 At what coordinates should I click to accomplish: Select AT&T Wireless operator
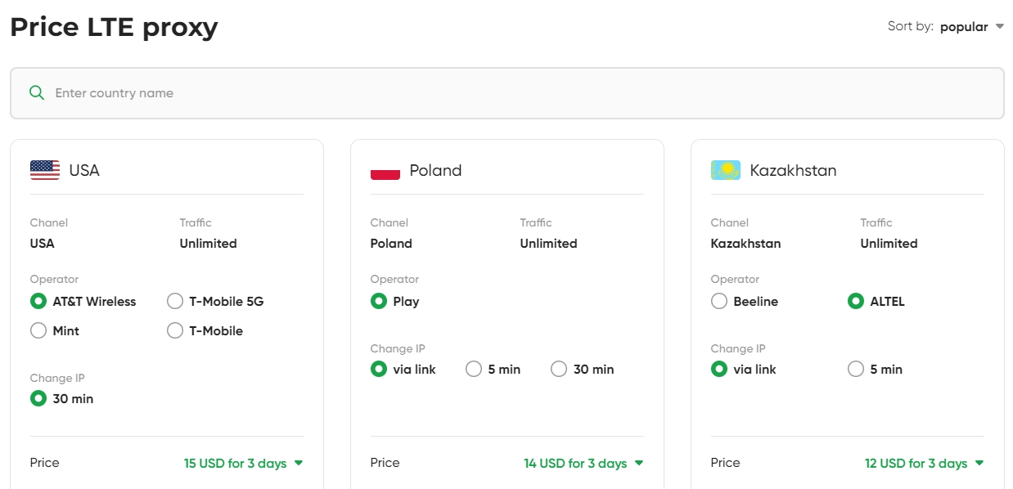[83, 301]
